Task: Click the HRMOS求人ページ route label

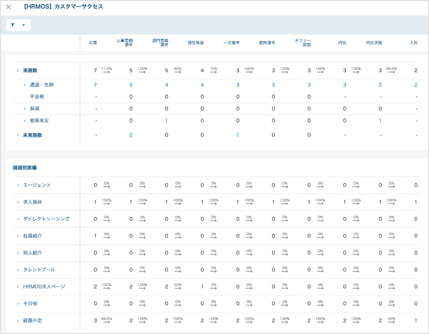Action: pyautogui.click(x=44, y=287)
